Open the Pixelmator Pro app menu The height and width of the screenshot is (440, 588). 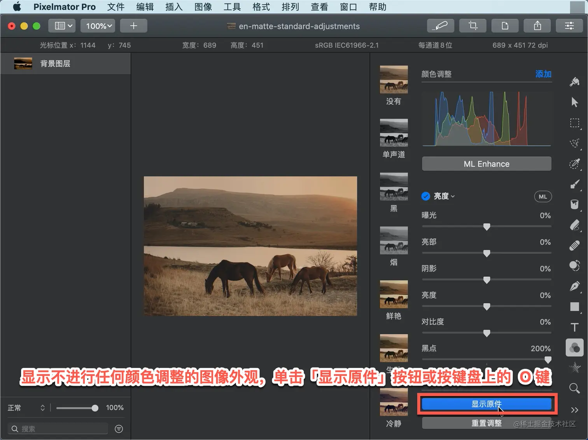pos(65,7)
